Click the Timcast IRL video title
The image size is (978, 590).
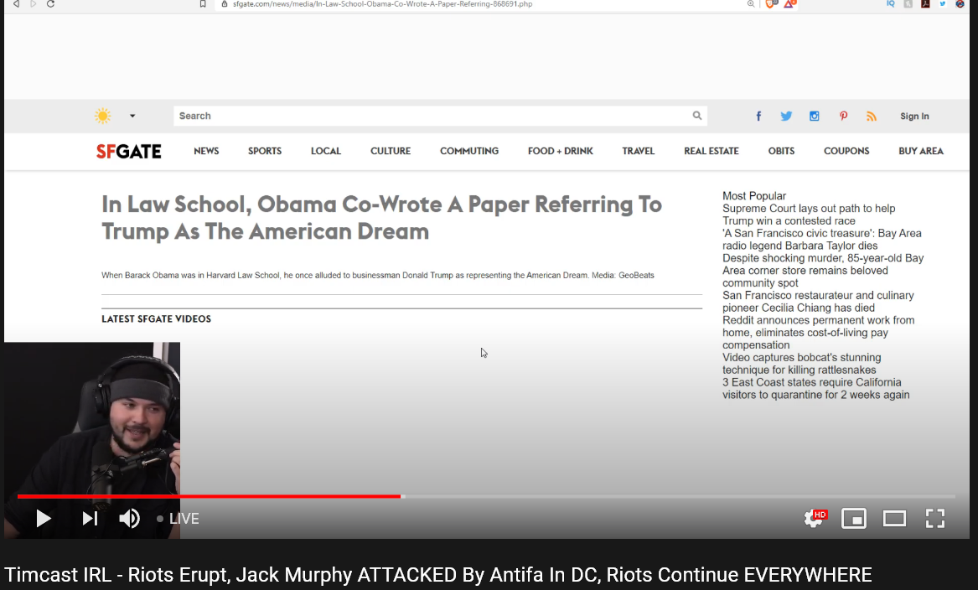point(437,574)
